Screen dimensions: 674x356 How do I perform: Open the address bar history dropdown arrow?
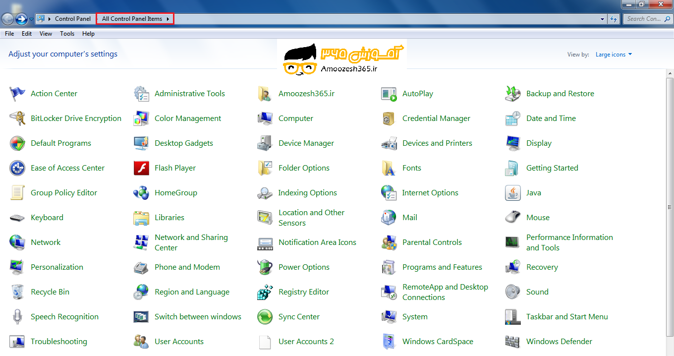[603, 19]
